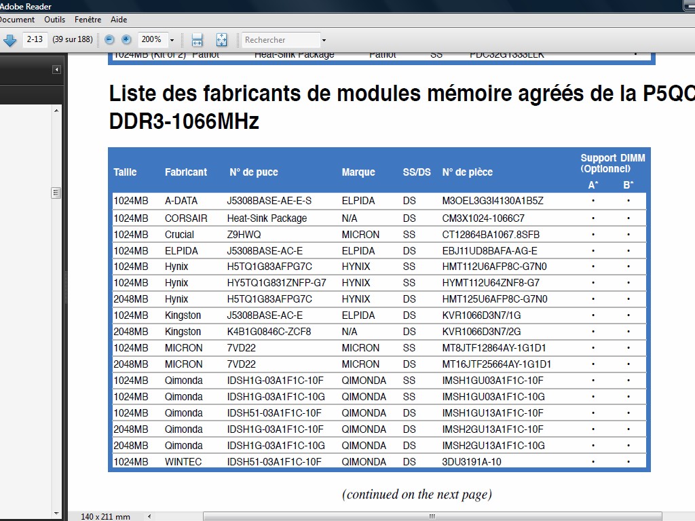
Task: Go to next page with blue arrow
Action: (x=10, y=40)
